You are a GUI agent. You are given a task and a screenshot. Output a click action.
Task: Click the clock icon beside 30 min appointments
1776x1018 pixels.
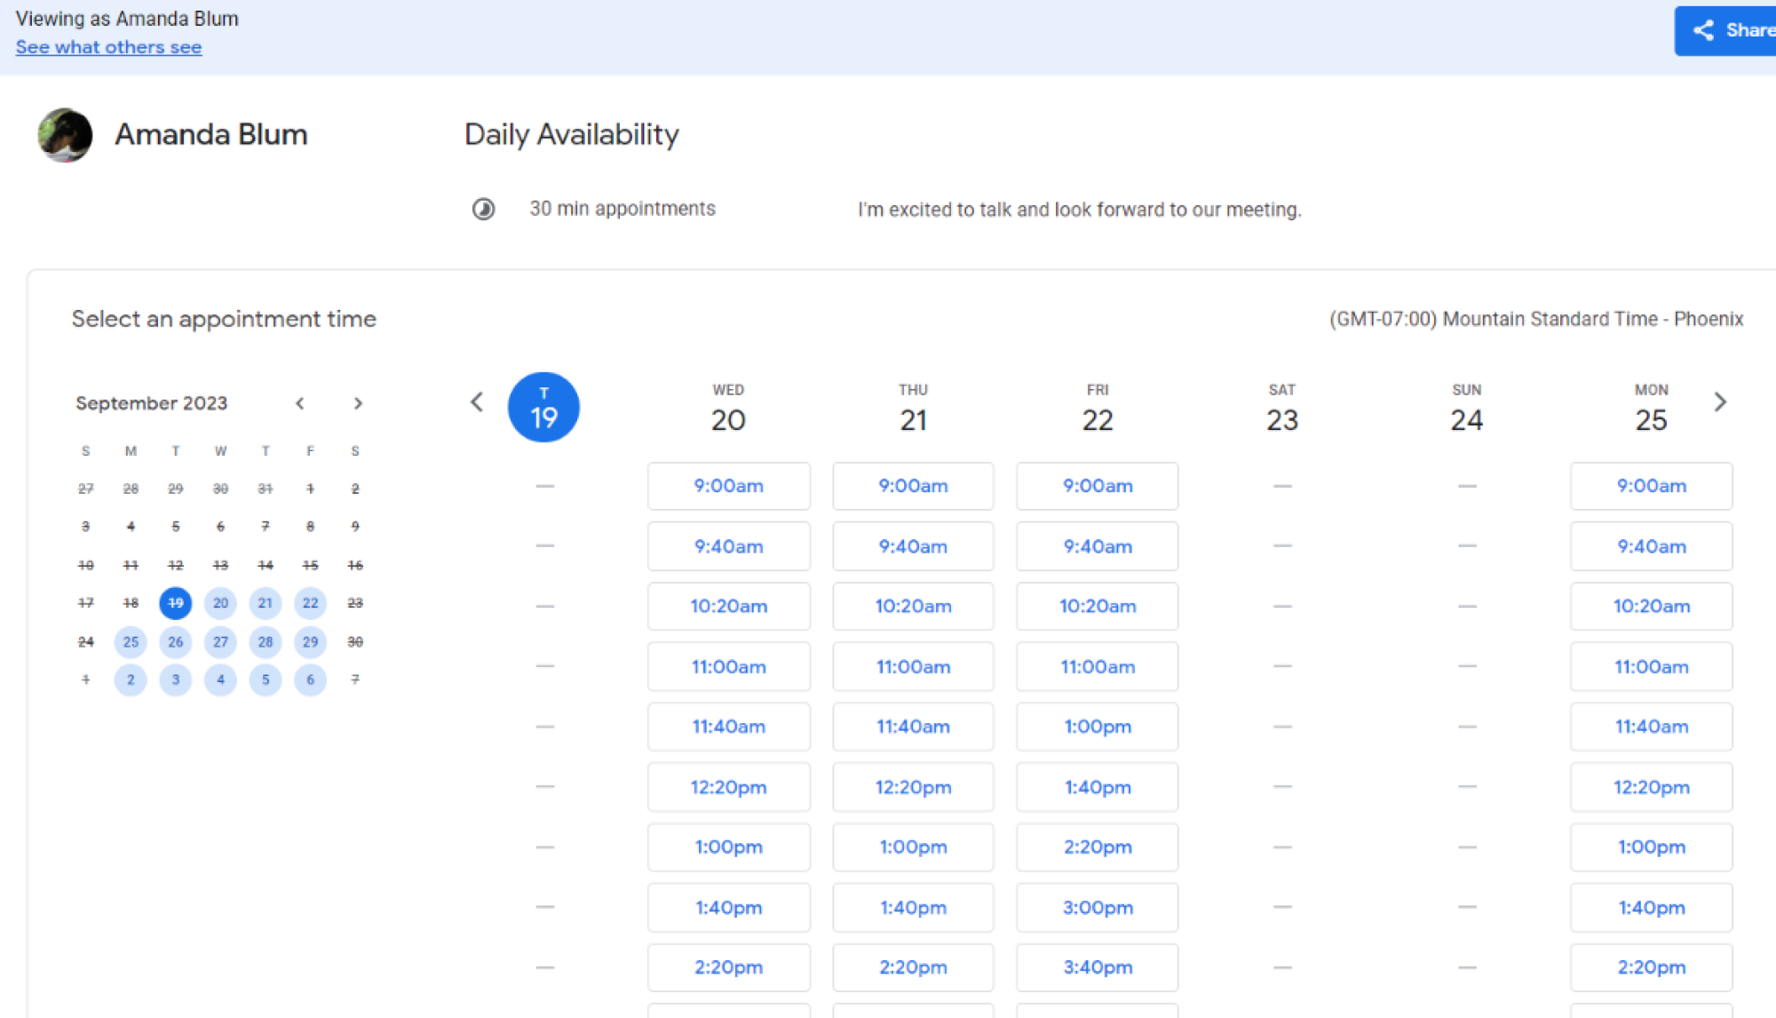coord(483,209)
